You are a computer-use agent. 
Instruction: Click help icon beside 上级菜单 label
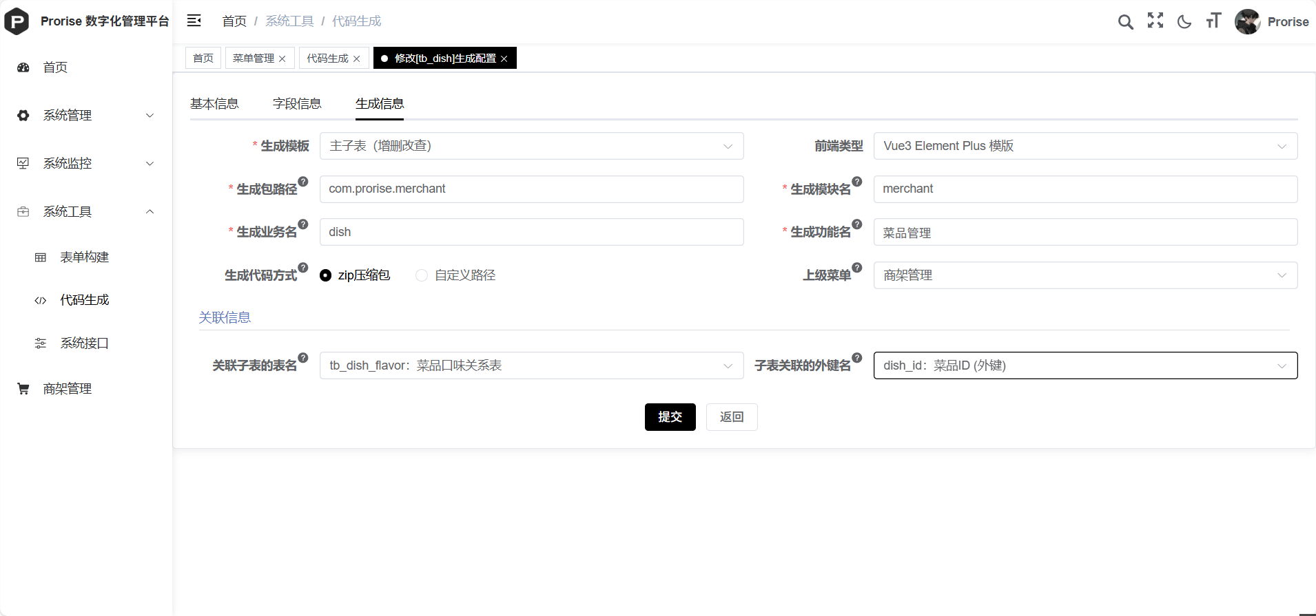(x=857, y=268)
